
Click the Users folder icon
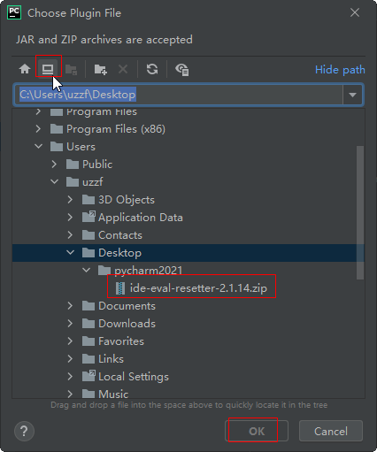(57, 147)
